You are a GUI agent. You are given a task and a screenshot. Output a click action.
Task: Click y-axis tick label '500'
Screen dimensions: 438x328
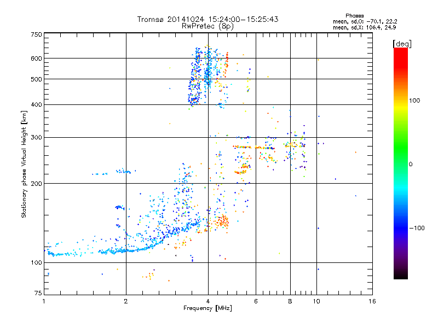click(x=36, y=79)
